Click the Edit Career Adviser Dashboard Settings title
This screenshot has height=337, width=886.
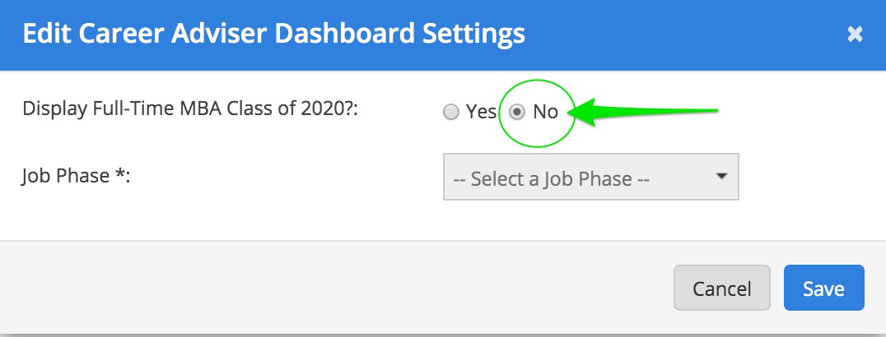[273, 35]
